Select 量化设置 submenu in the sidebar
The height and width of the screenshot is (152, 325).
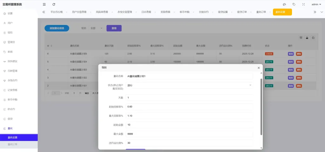19,137
